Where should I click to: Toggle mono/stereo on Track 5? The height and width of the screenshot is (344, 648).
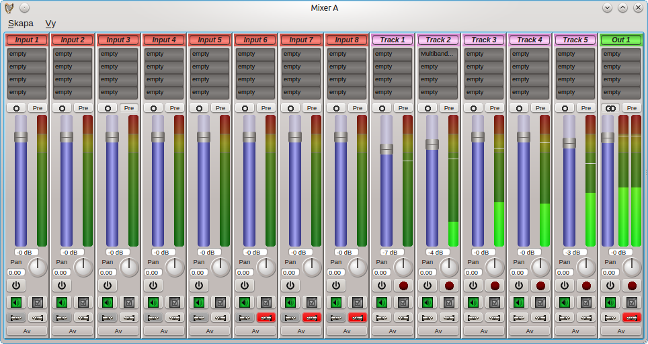(565, 107)
